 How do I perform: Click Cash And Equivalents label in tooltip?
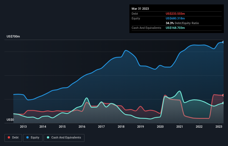pyautogui.click(x=146, y=28)
